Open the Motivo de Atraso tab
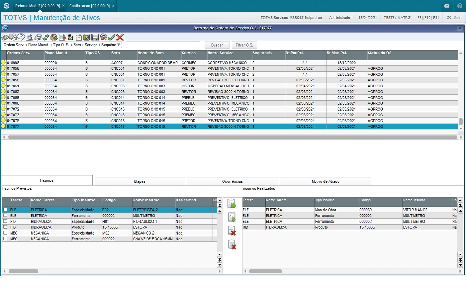466x291 pixels. coord(325,181)
